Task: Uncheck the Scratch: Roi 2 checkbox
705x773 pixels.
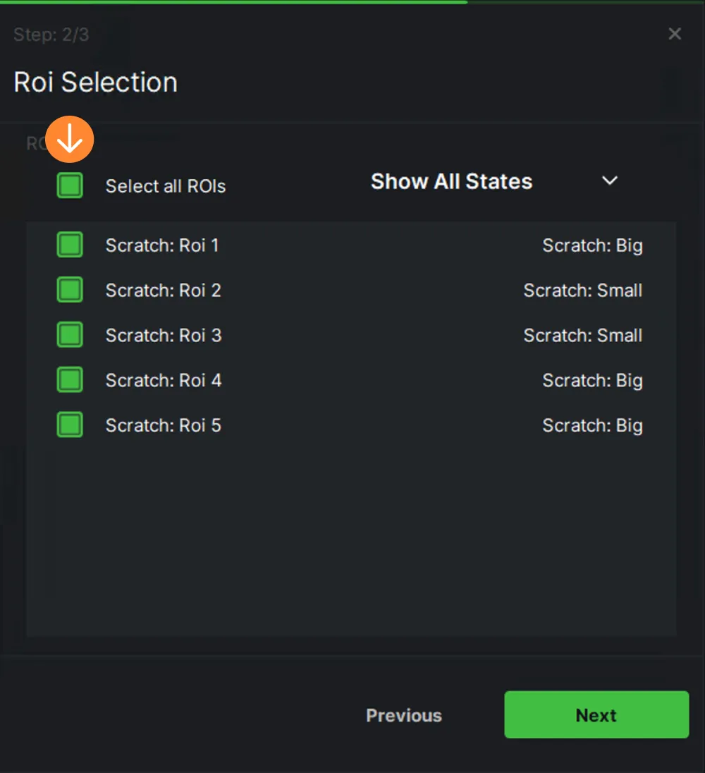Action: click(x=70, y=290)
